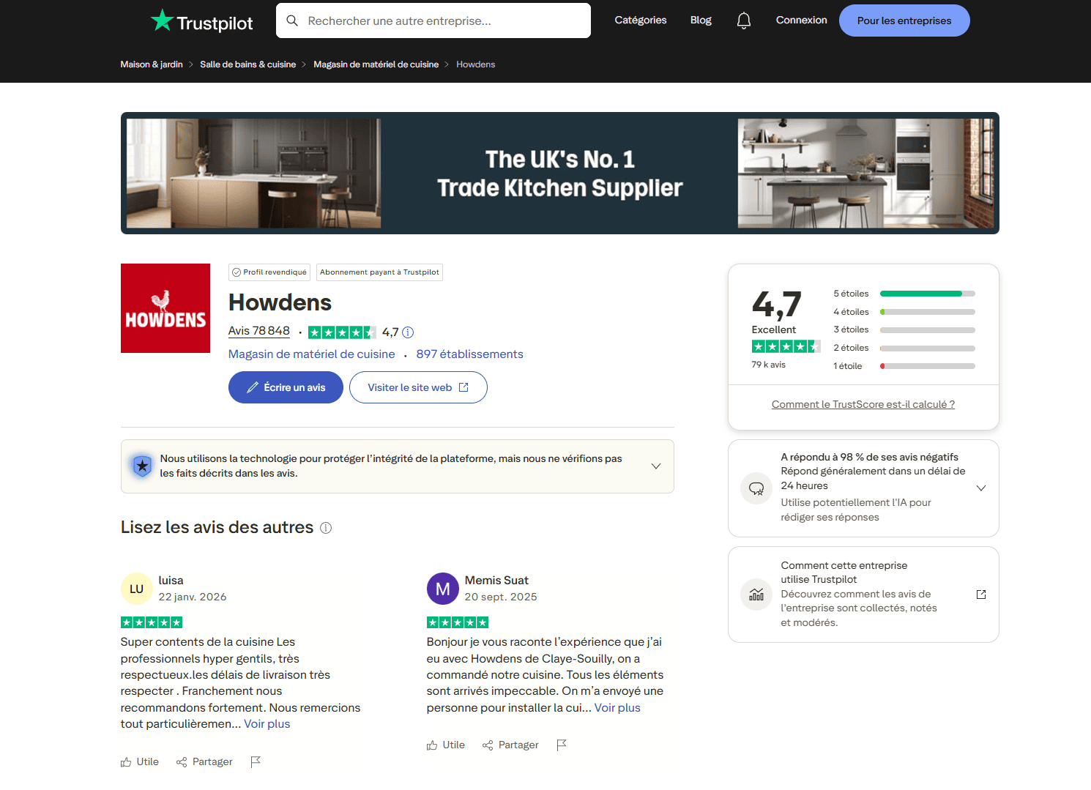
Task: Click the chart icon in Trustpilot usage card
Action: coord(756,595)
